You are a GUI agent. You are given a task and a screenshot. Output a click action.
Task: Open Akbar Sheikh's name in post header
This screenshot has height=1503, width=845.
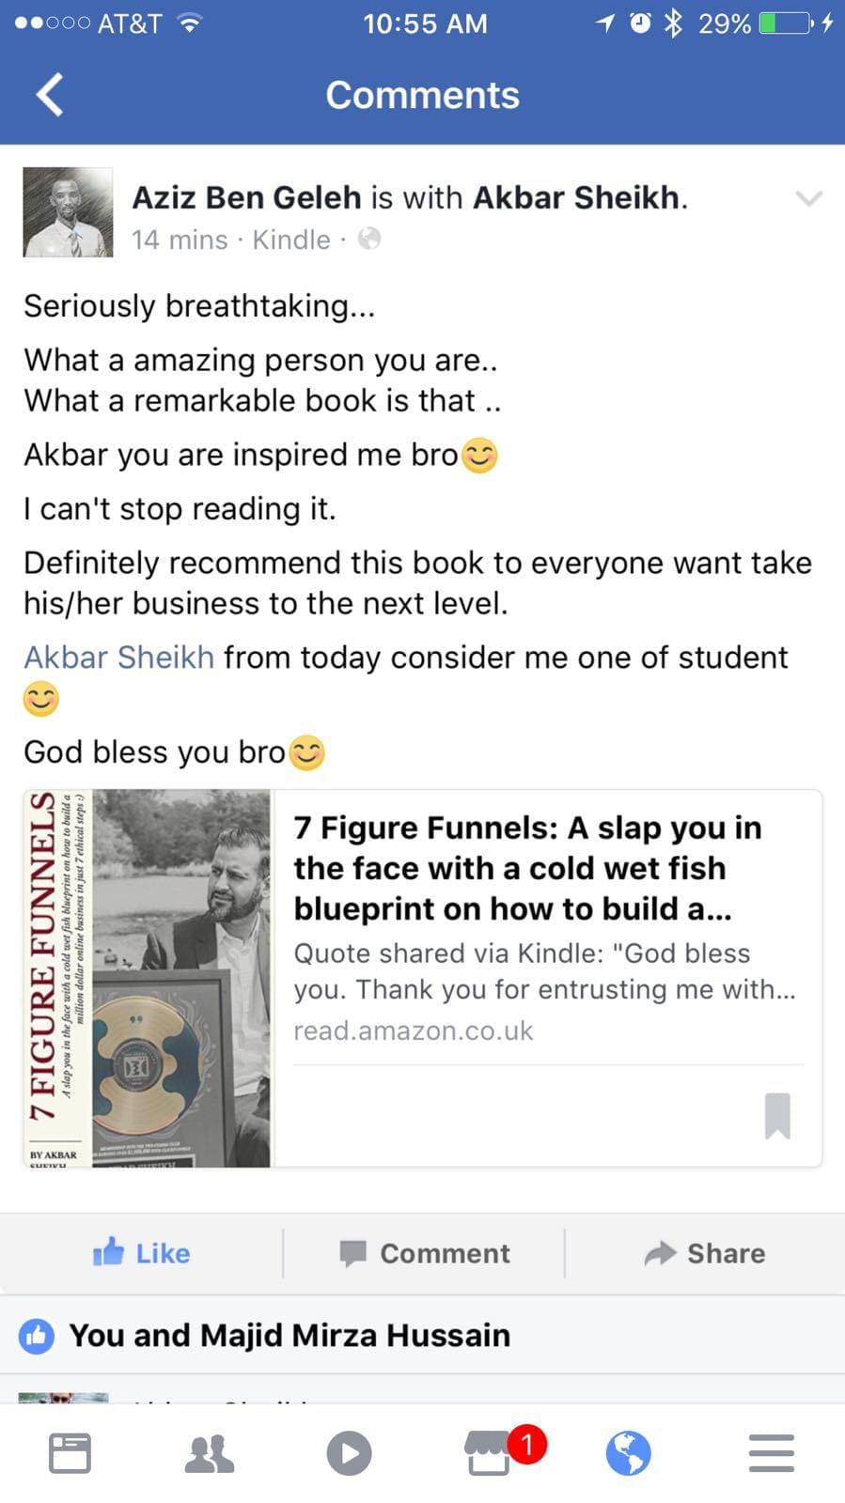[x=575, y=197]
